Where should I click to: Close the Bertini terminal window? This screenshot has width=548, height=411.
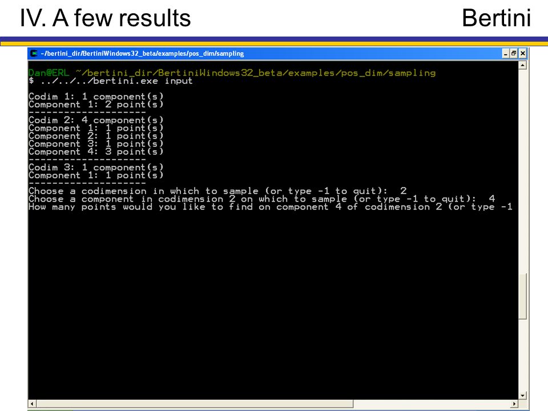tap(522, 54)
